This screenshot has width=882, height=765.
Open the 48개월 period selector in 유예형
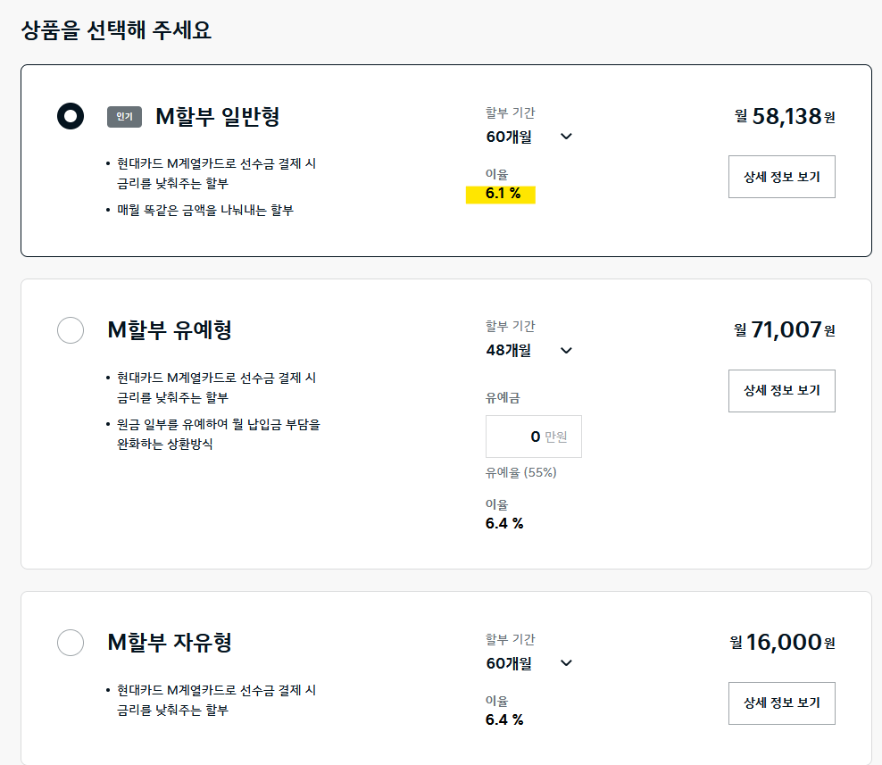tap(529, 351)
